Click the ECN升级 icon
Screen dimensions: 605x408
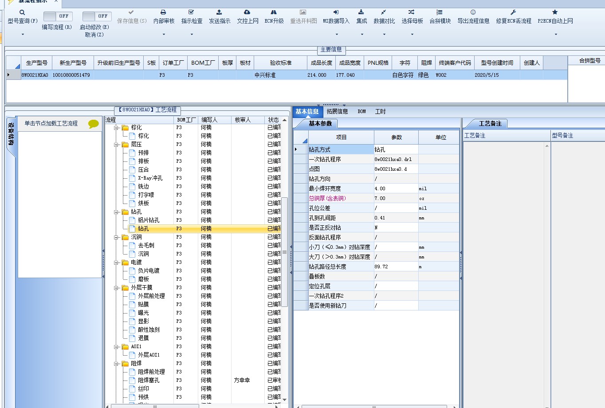pyautogui.click(x=274, y=12)
